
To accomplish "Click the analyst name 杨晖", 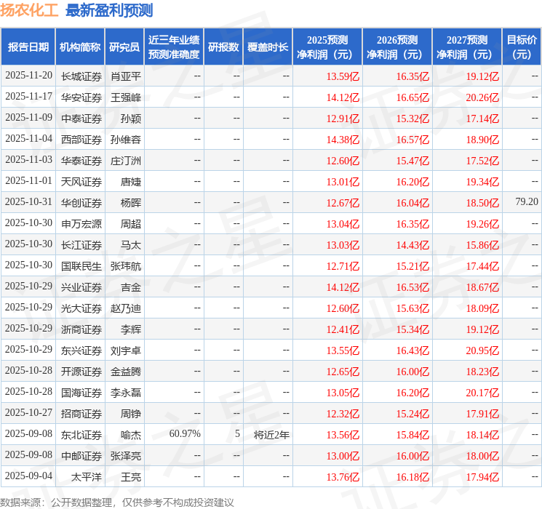I will pos(131,203).
